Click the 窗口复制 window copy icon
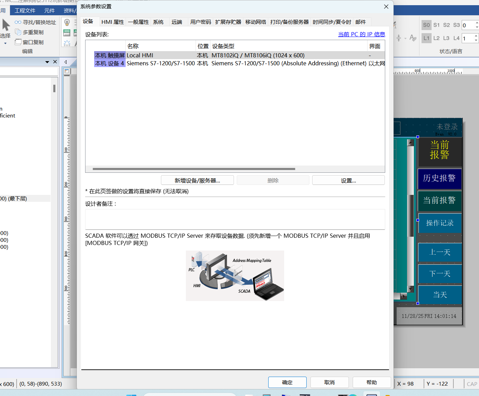 [18, 42]
